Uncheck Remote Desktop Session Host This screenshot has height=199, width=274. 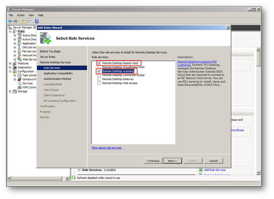[x=99, y=63]
